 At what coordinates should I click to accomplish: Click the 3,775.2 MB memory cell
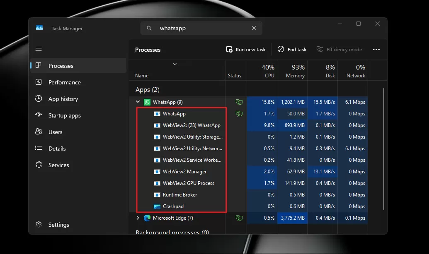point(292,218)
